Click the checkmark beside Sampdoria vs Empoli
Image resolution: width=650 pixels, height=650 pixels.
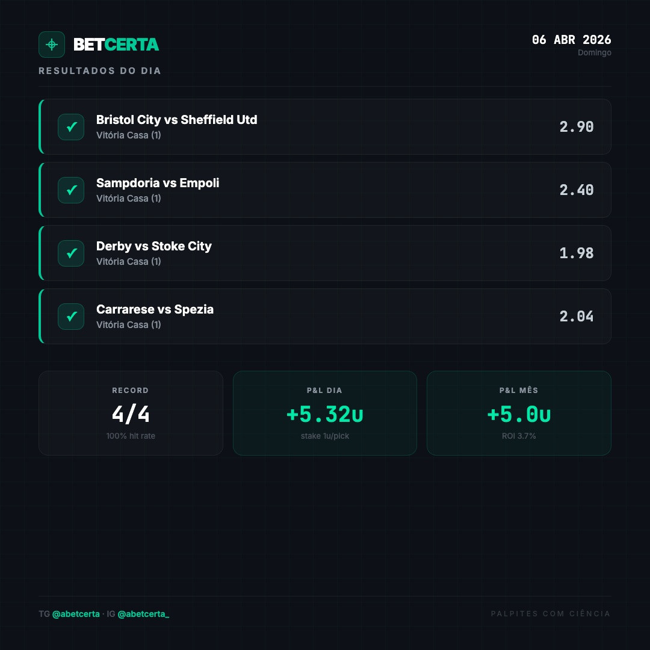pos(71,190)
